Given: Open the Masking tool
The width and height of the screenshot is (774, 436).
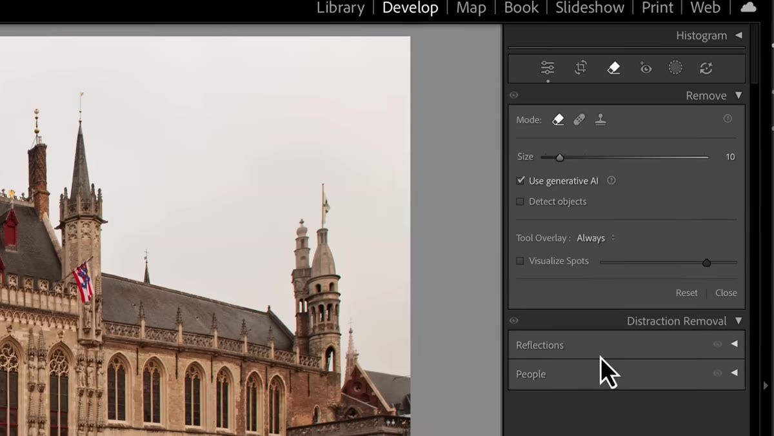Looking at the screenshot, I should coord(675,68).
